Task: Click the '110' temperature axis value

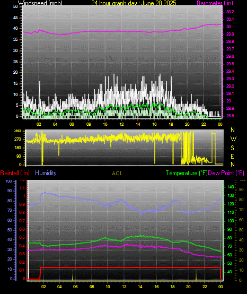Action: pyautogui.click(x=231, y=212)
